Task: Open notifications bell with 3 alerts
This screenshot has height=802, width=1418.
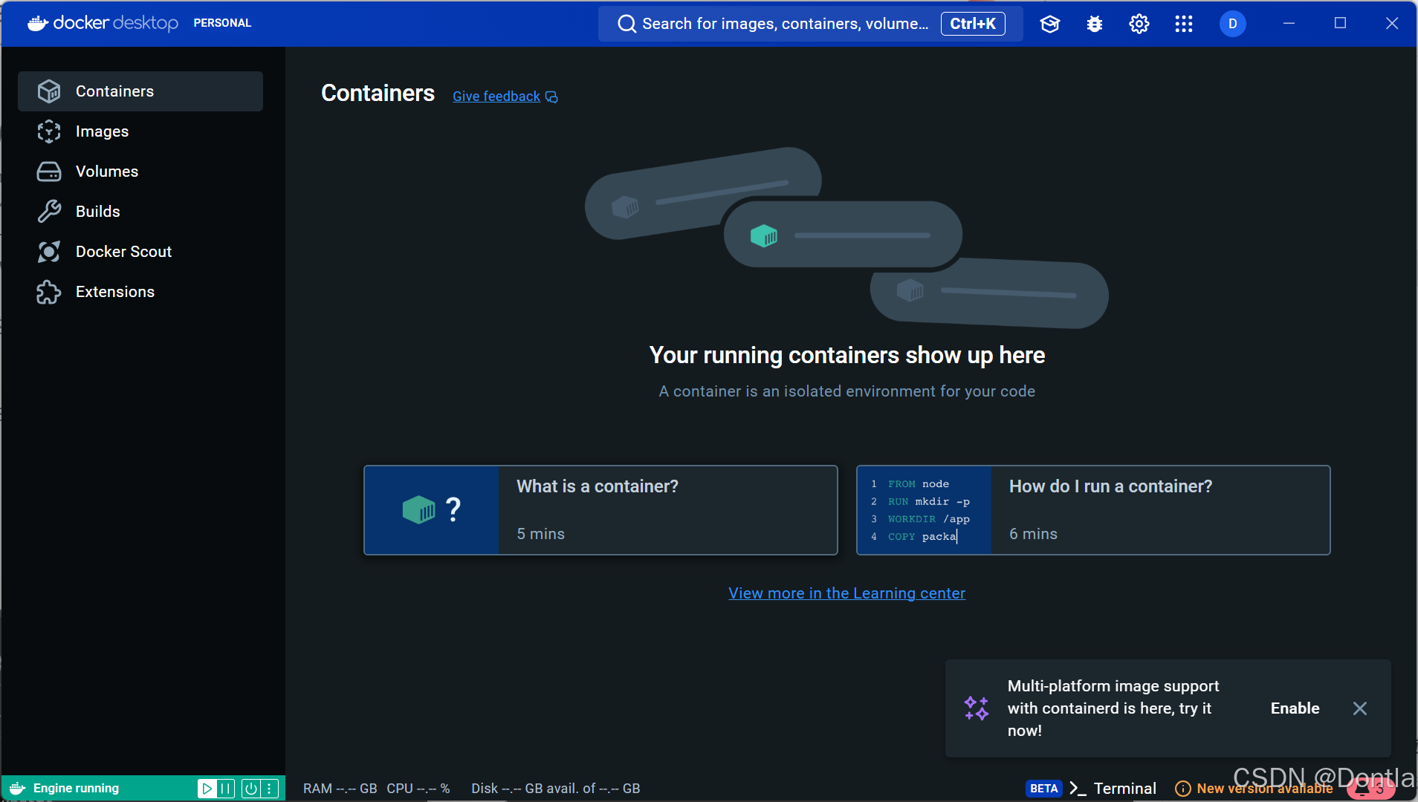Action: tap(1370, 789)
